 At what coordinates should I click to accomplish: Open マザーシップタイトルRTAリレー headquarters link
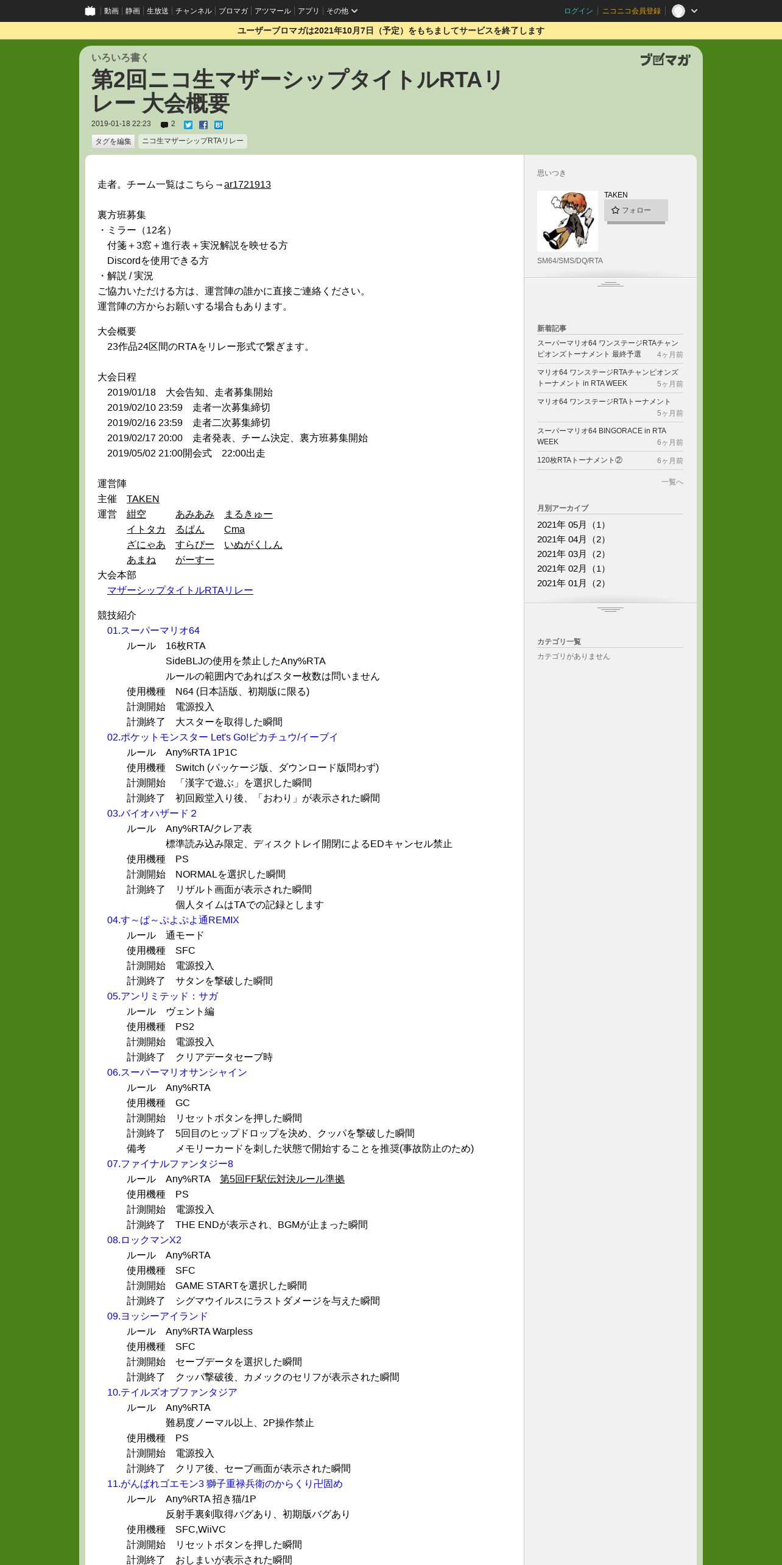click(x=180, y=591)
